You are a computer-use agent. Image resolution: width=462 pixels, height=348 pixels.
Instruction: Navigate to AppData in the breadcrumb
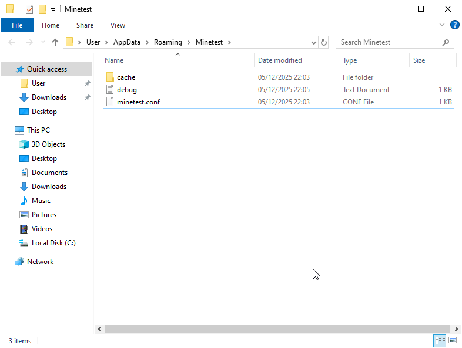(127, 42)
